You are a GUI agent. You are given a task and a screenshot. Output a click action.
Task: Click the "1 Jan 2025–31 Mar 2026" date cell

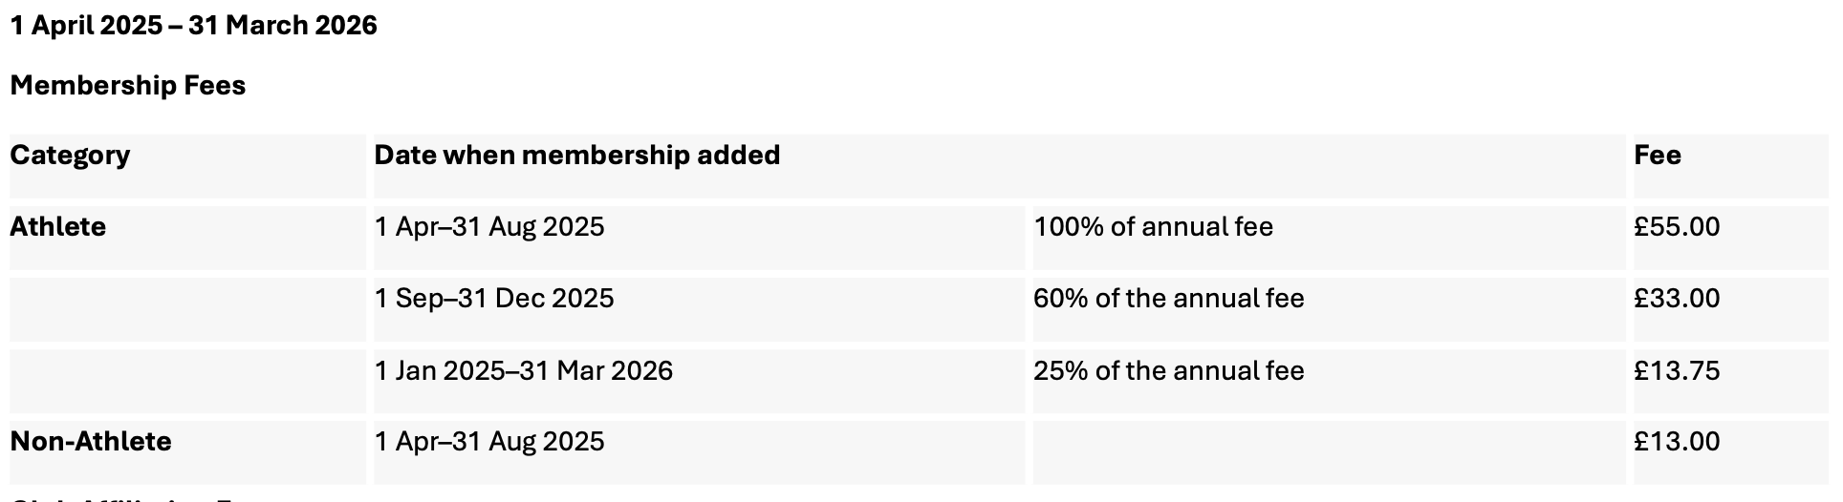click(524, 371)
